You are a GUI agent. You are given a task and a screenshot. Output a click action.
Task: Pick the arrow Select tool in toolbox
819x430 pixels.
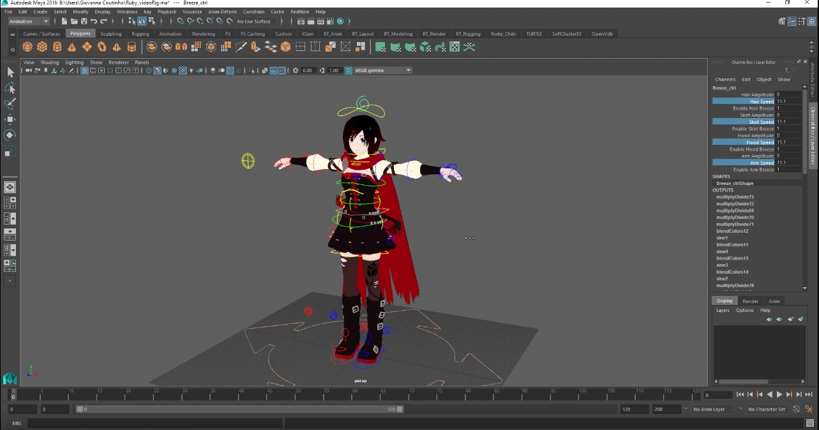[x=10, y=72]
